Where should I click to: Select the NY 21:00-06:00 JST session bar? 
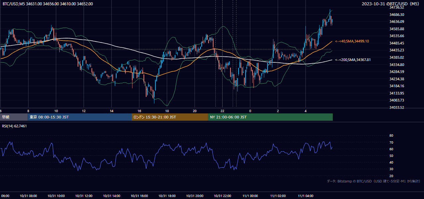coord(270,117)
